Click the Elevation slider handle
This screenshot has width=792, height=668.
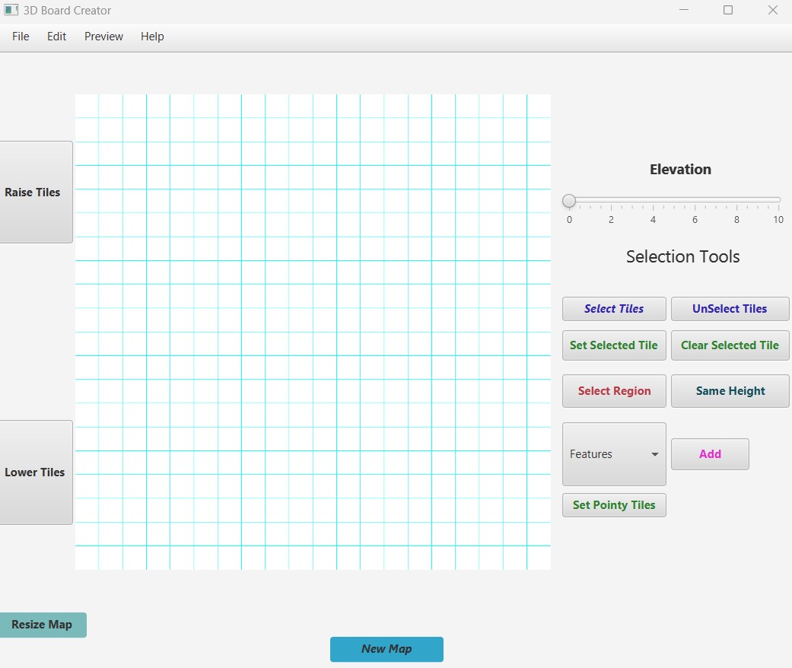coord(569,201)
